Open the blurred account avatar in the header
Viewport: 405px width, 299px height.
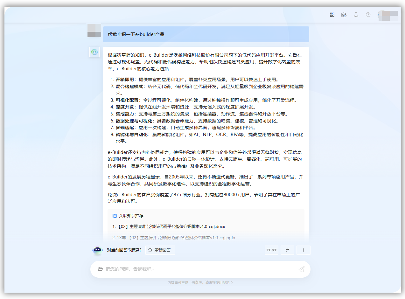pos(387,15)
